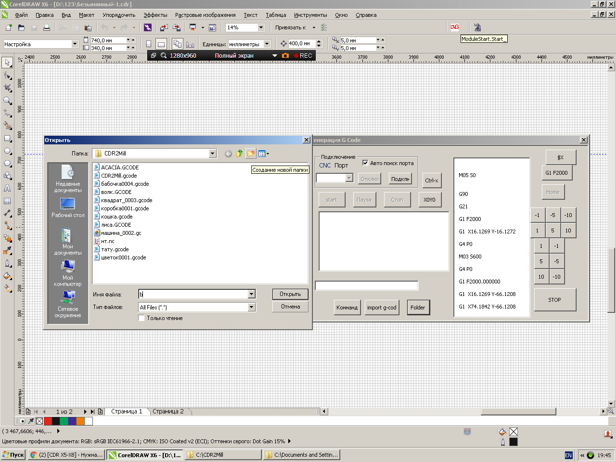This screenshot has width=616, height=462.
Task: Click the Print icon in toolbar
Action: point(47,27)
